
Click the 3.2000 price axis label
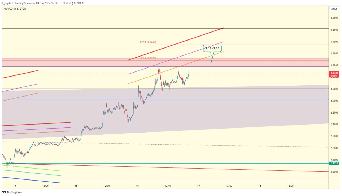pos(334,65)
